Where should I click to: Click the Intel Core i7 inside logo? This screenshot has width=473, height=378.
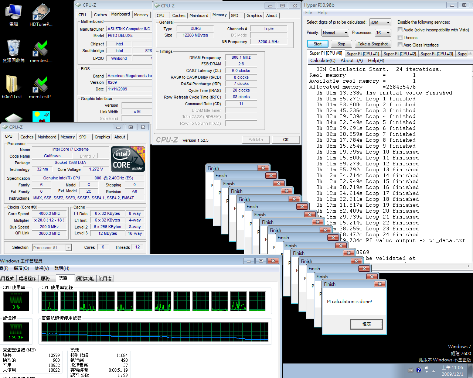pyautogui.click(x=128, y=159)
